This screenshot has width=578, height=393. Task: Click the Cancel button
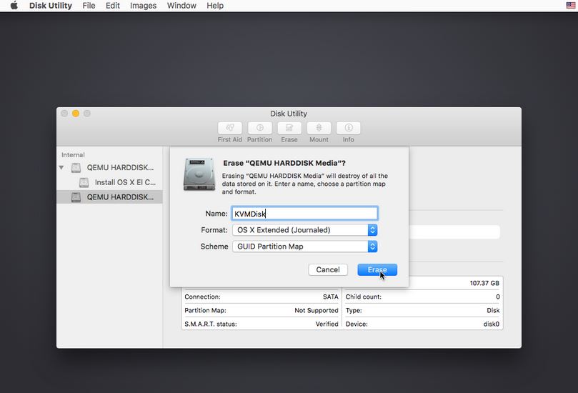(328, 269)
